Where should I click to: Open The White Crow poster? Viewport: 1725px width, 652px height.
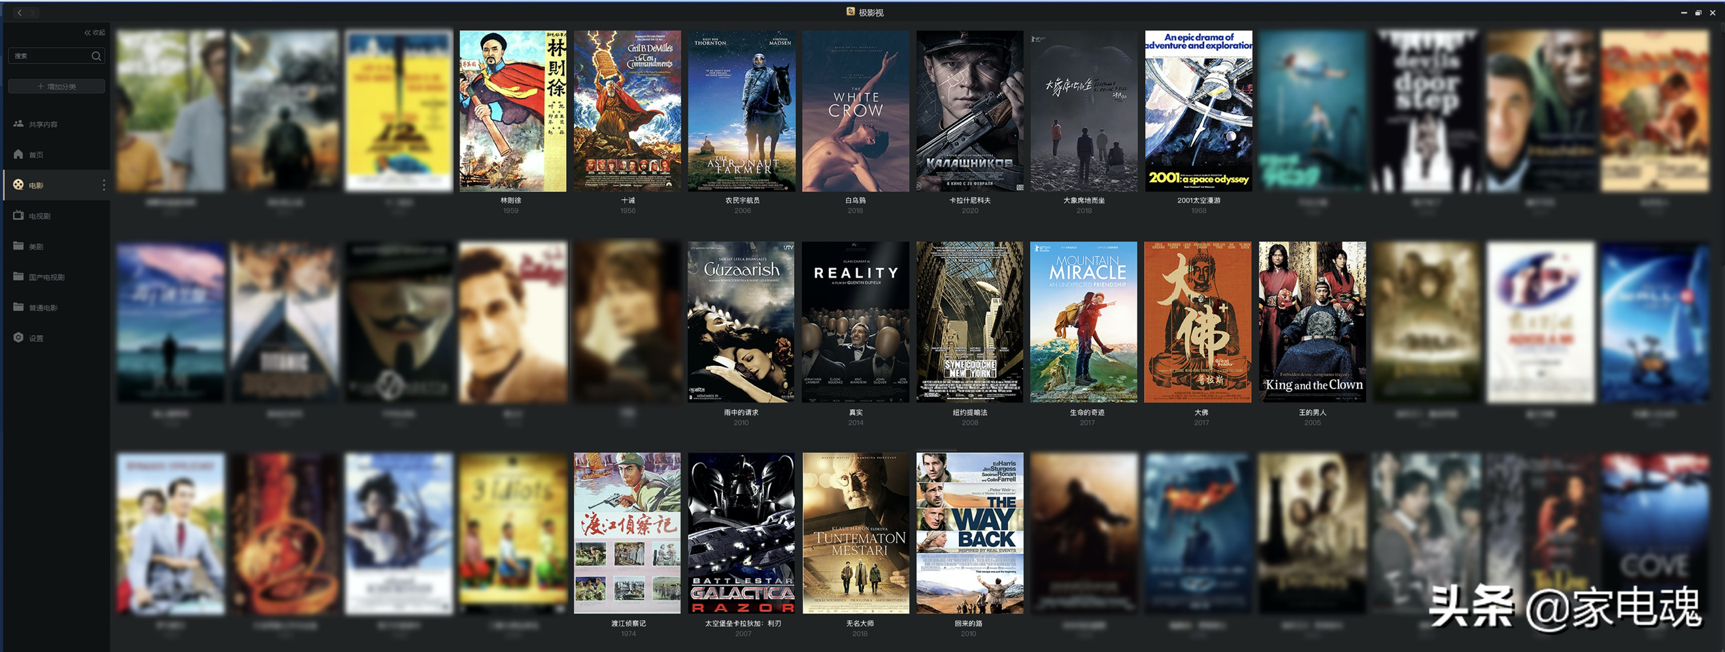click(x=855, y=111)
